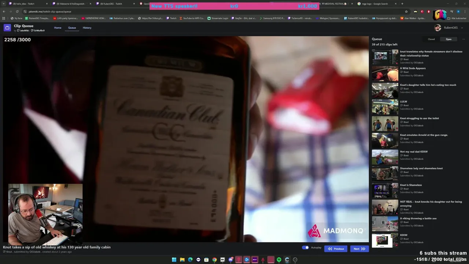Screen dimensions: 469x264
Task: Open the Alle bokmerker folder
Action: coord(457,18)
